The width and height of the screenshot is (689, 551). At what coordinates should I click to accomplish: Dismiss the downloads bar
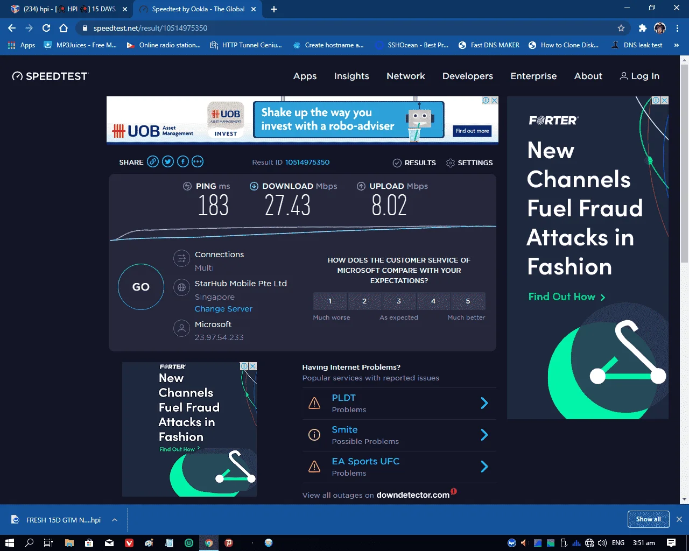(x=679, y=519)
